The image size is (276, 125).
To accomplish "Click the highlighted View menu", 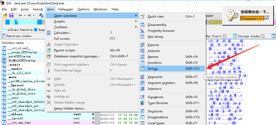I will 50,9.
